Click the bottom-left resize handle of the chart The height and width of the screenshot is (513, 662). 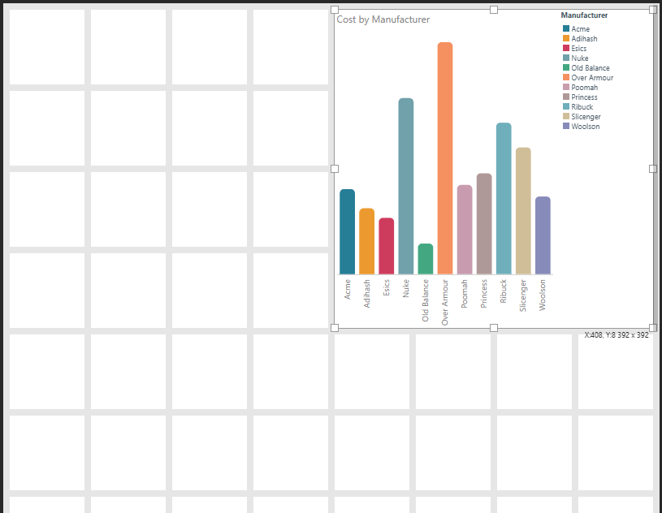coord(335,328)
